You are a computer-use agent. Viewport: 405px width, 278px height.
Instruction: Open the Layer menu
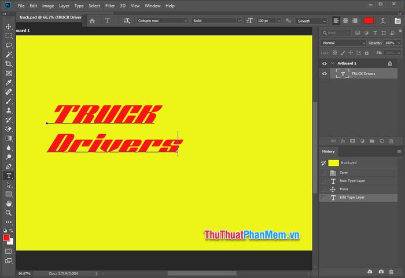pos(64,6)
